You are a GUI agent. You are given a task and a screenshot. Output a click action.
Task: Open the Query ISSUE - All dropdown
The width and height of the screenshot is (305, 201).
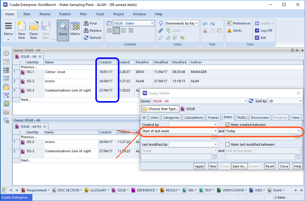pyautogui.click(x=246, y=101)
